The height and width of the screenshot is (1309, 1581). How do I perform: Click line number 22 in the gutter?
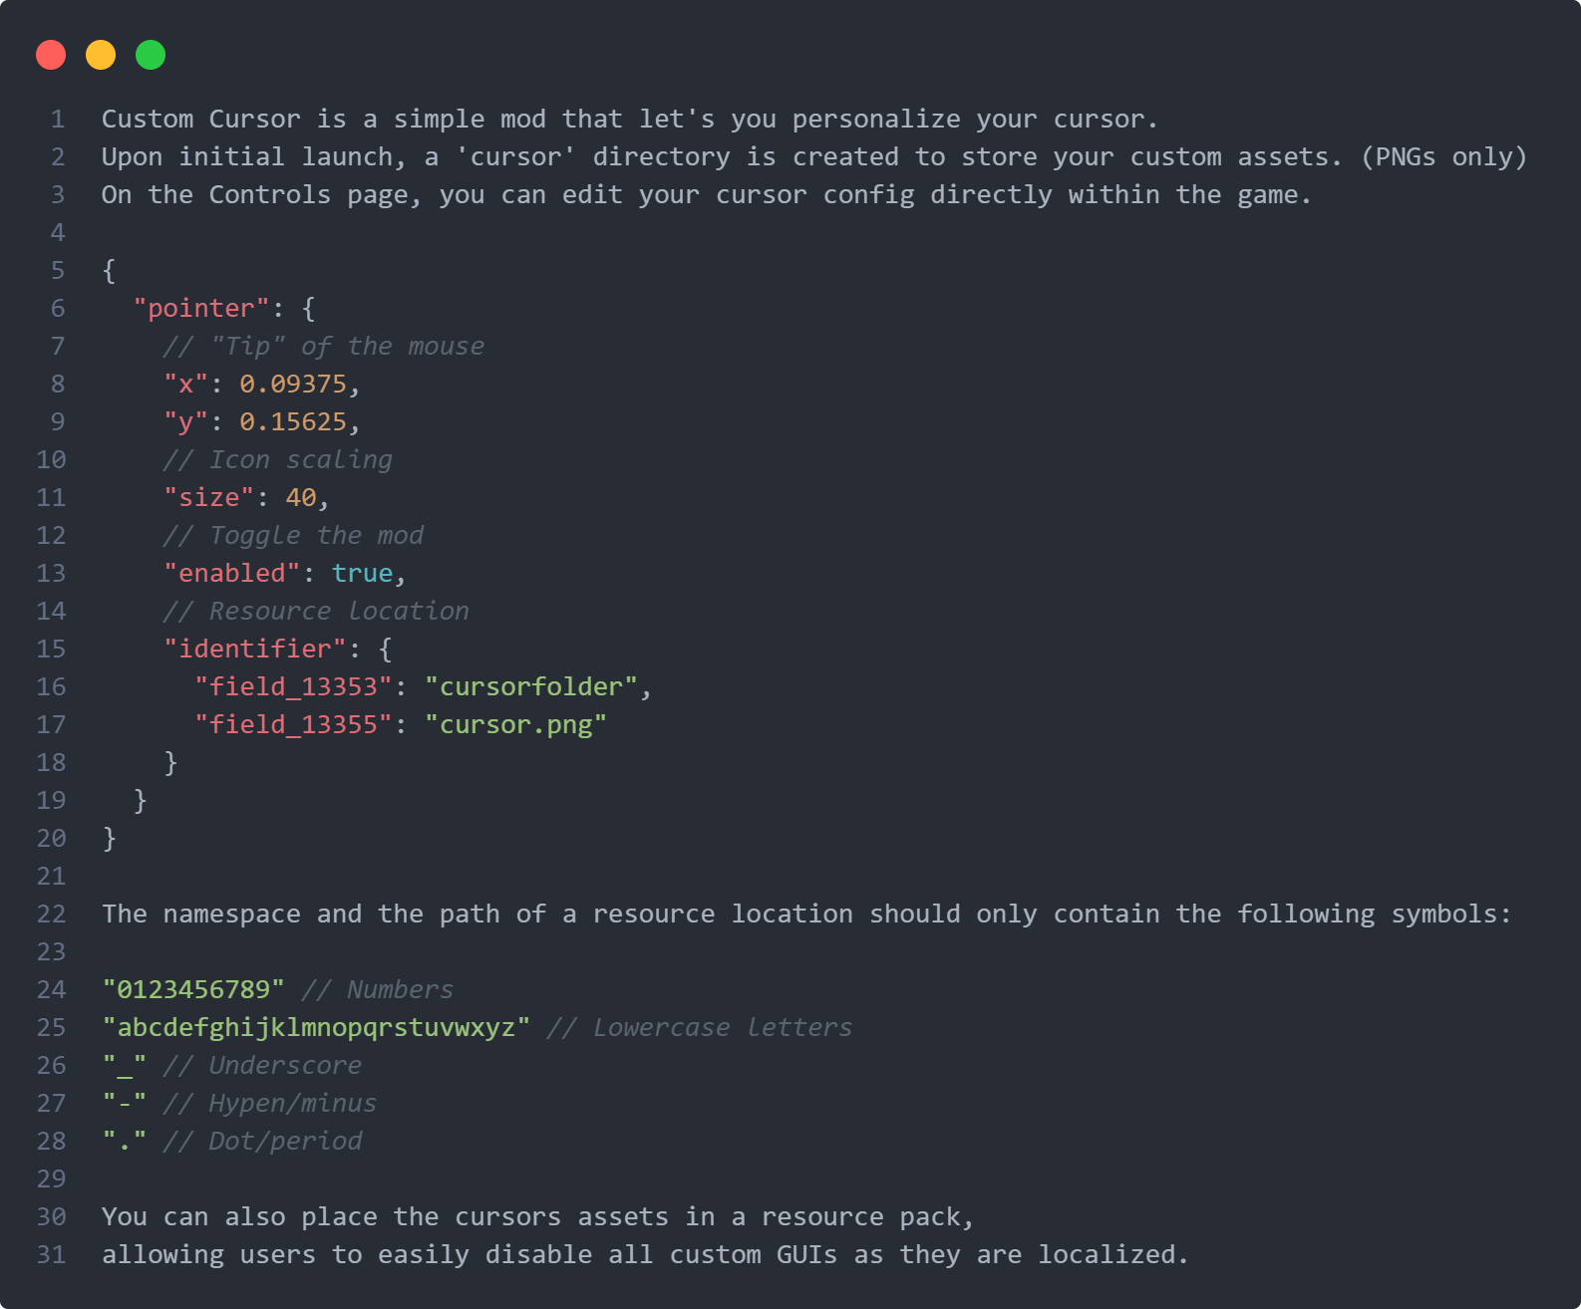51,915
